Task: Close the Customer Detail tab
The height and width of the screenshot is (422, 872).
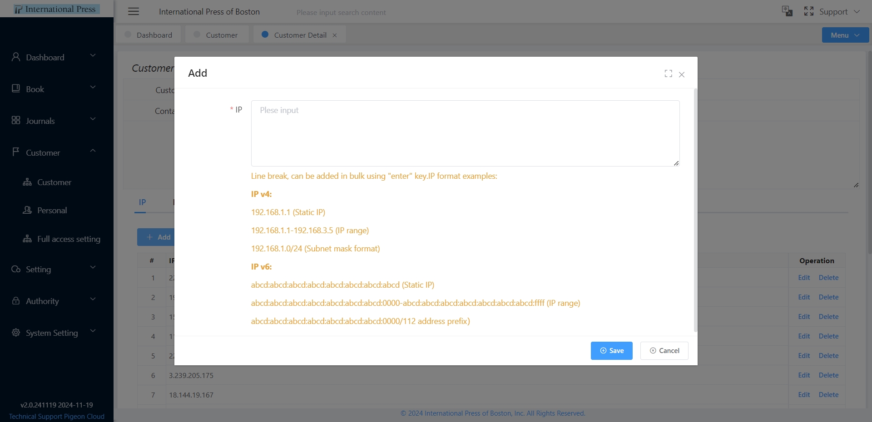Action: coord(335,35)
